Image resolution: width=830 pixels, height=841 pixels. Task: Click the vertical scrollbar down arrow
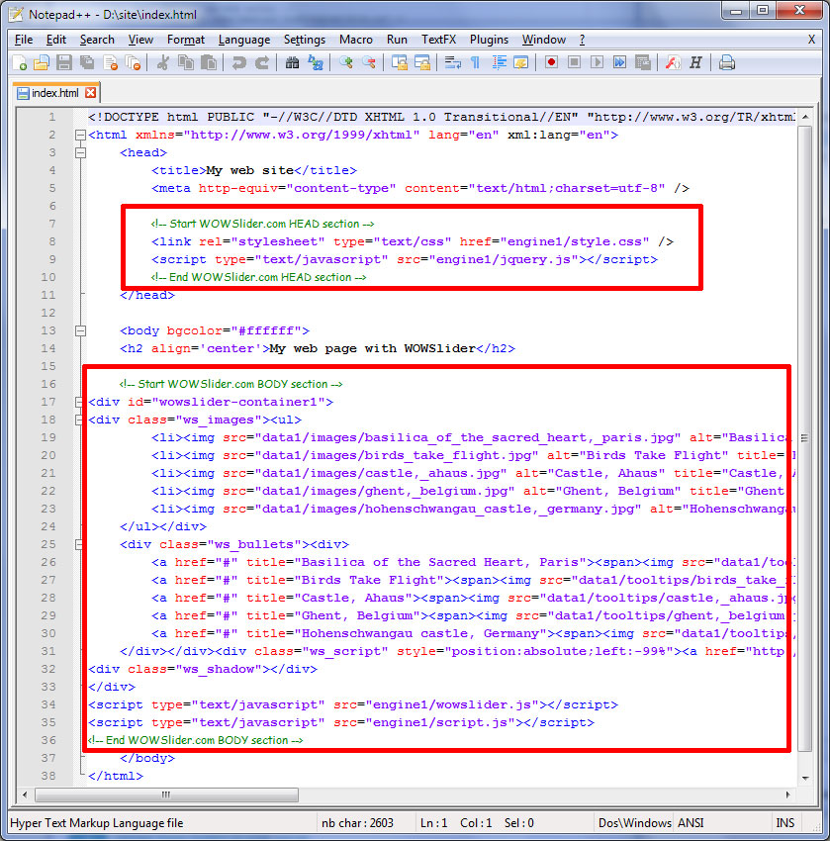[805, 778]
